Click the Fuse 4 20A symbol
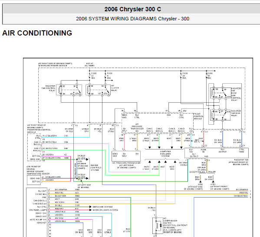This screenshot has width=260, height=237. coord(105,76)
